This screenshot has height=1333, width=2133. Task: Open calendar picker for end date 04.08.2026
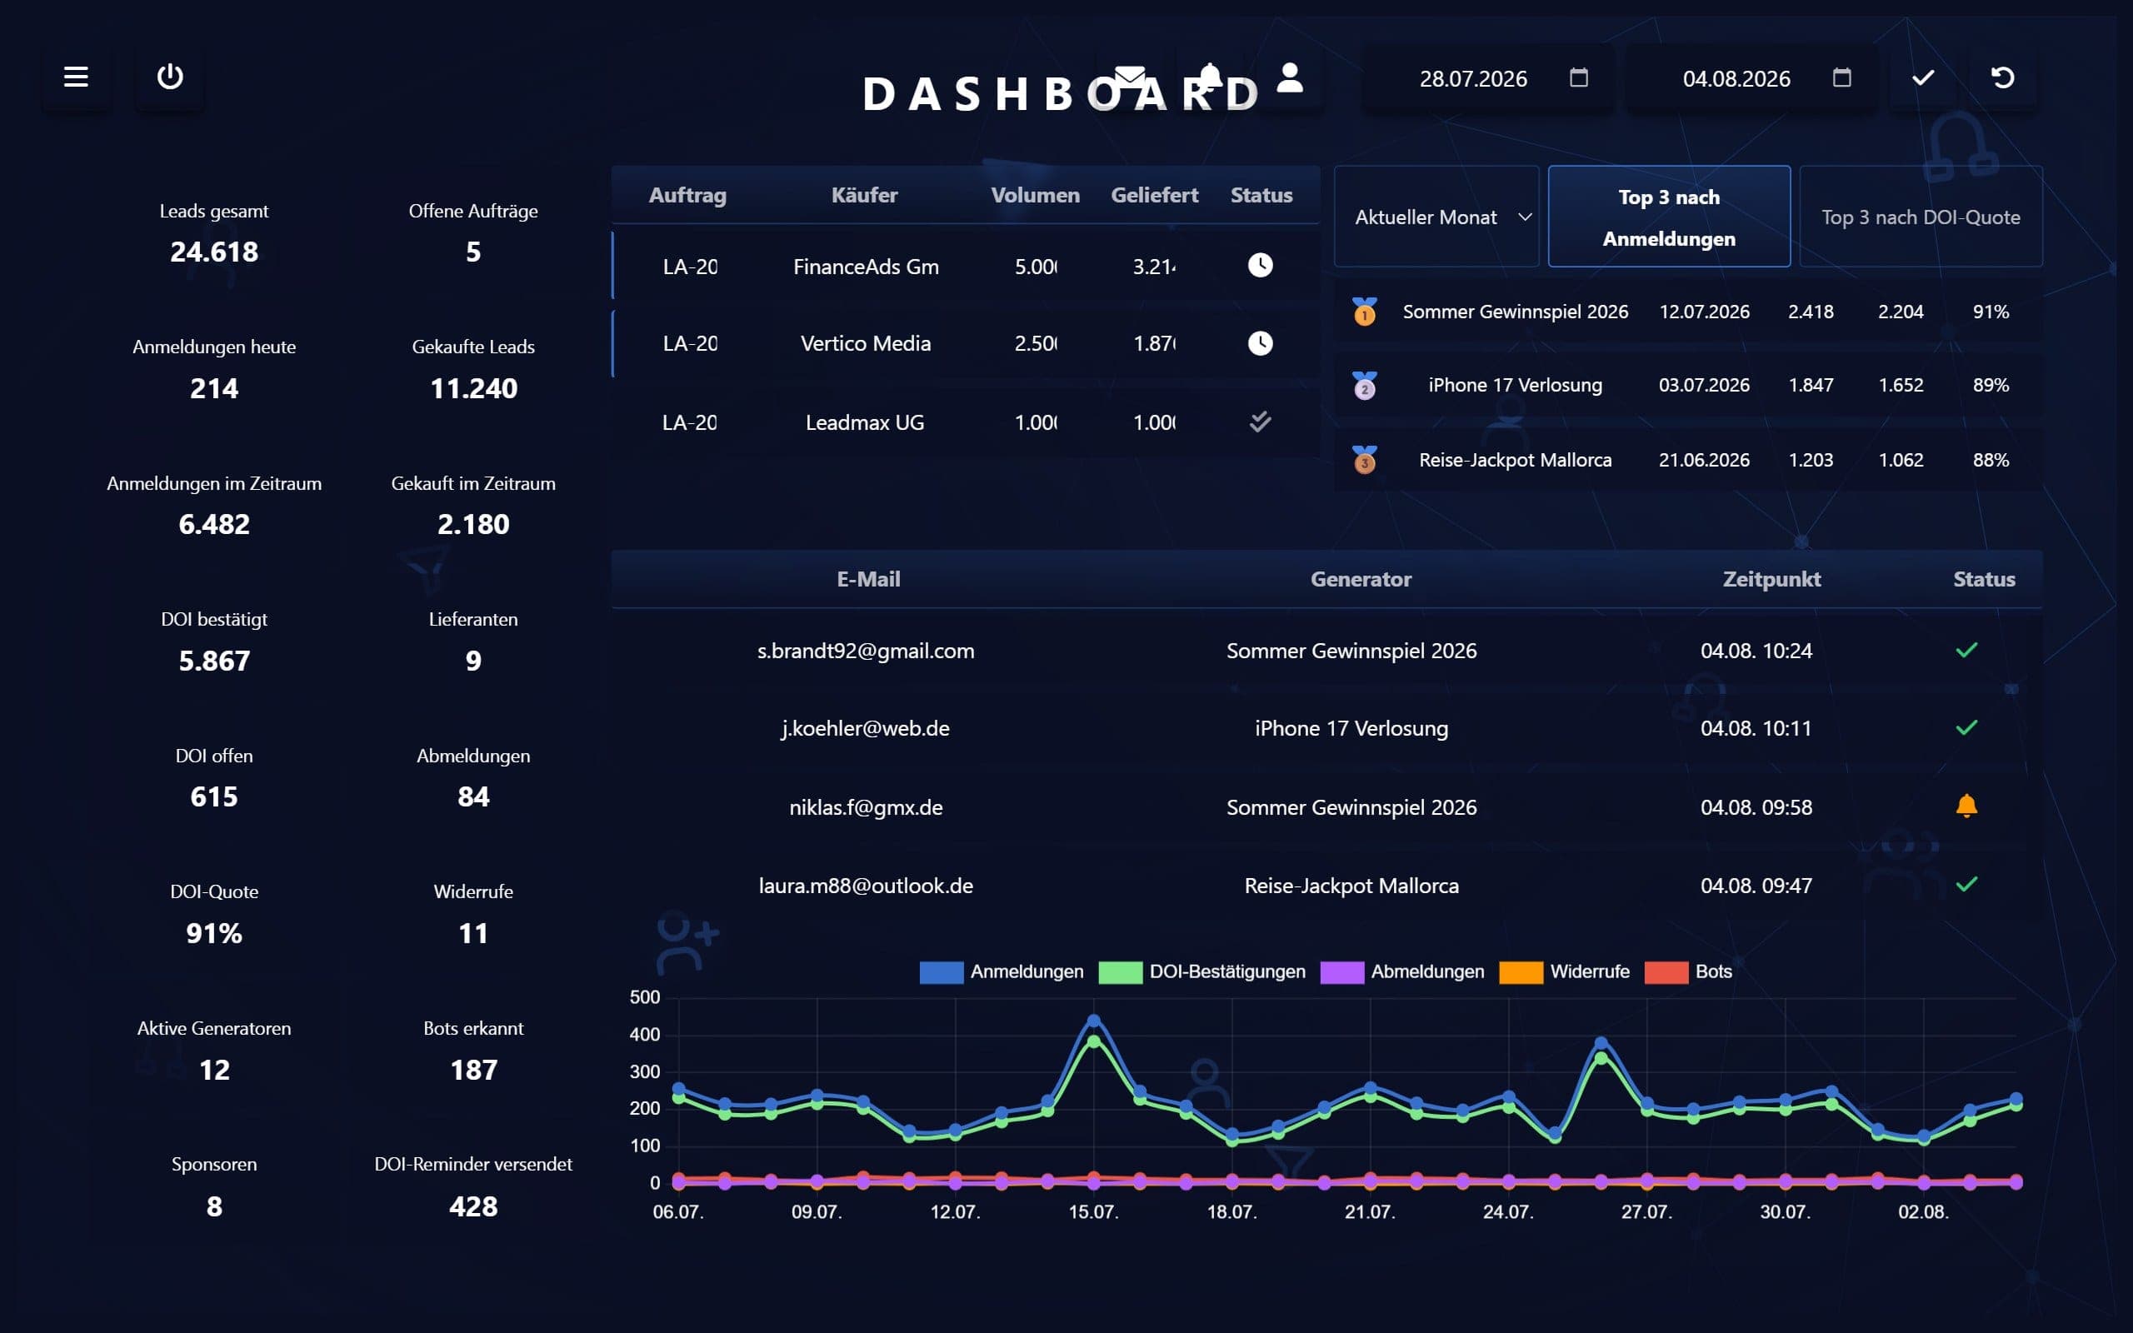click(1841, 77)
